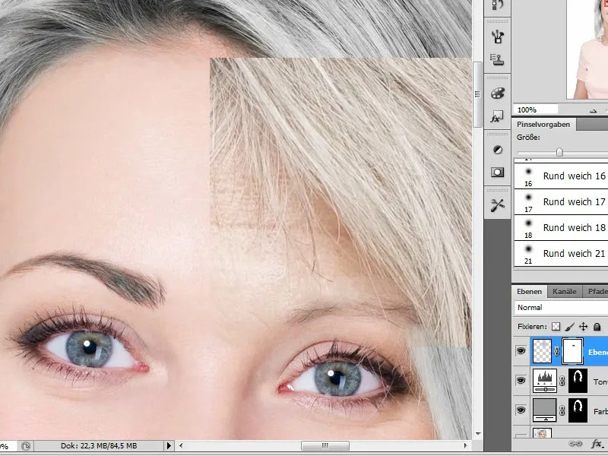Click the horizontal scrollbar right arrow

[466, 446]
